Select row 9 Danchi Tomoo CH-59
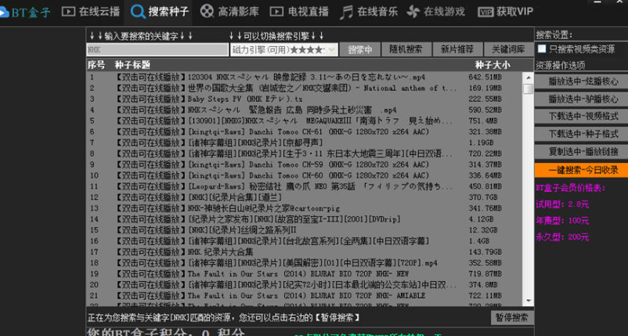 (305, 164)
